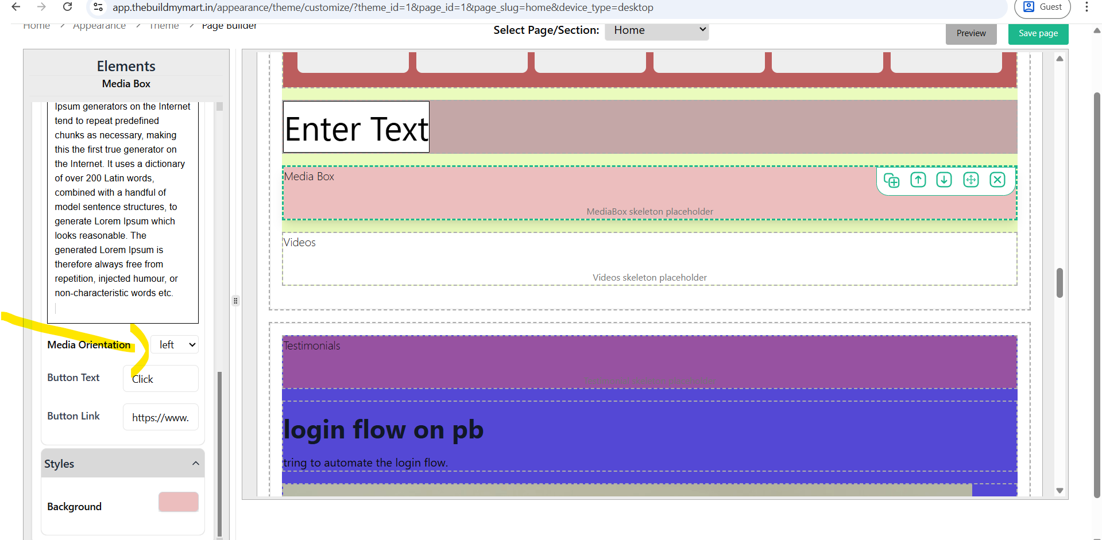Move the Media Box element down
1102x540 pixels.
point(944,180)
